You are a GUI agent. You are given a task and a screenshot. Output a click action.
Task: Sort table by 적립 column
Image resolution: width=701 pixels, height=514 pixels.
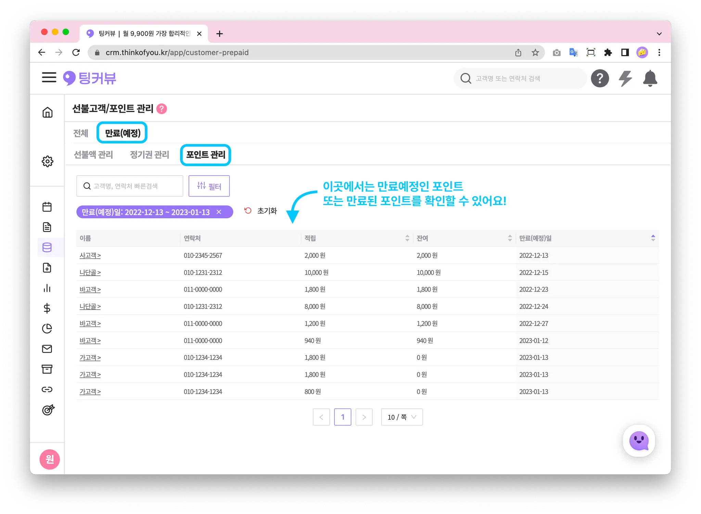(x=407, y=238)
